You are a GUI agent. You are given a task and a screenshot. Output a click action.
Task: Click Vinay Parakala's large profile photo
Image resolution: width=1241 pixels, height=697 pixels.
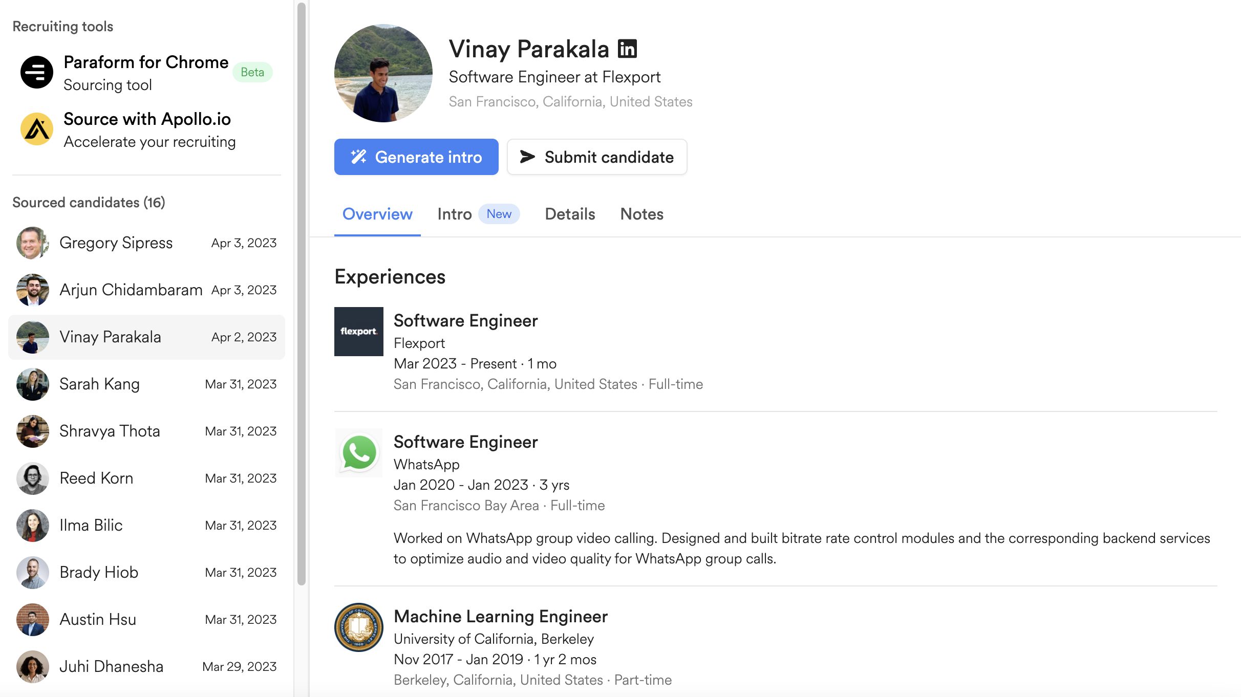pyautogui.click(x=383, y=73)
